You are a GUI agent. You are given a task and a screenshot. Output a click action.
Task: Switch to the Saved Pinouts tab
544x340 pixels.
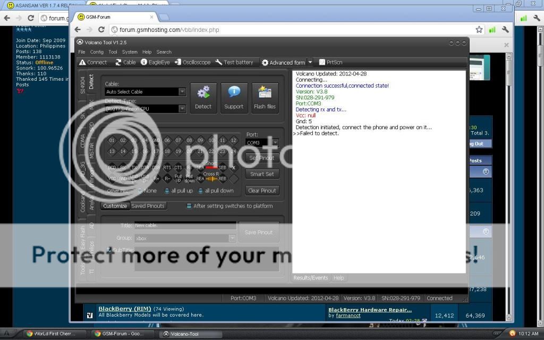148,206
